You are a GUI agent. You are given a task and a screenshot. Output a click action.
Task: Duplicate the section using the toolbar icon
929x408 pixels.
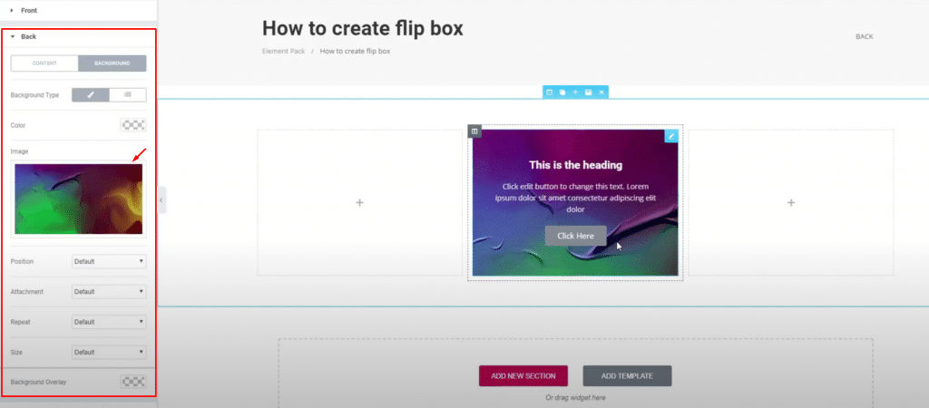pyautogui.click(x=562, y=92)
